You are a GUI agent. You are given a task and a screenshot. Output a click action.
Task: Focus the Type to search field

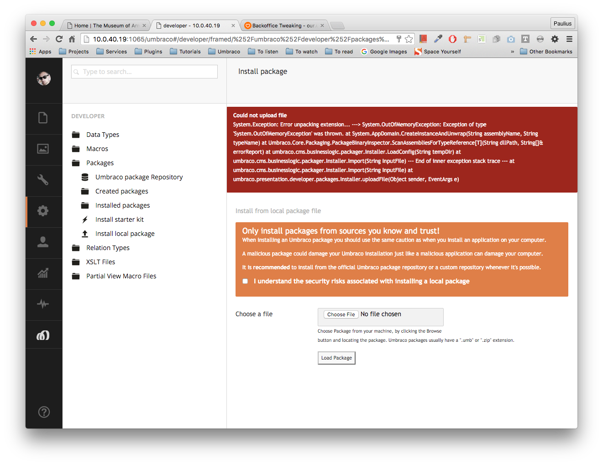click(144, 72)
